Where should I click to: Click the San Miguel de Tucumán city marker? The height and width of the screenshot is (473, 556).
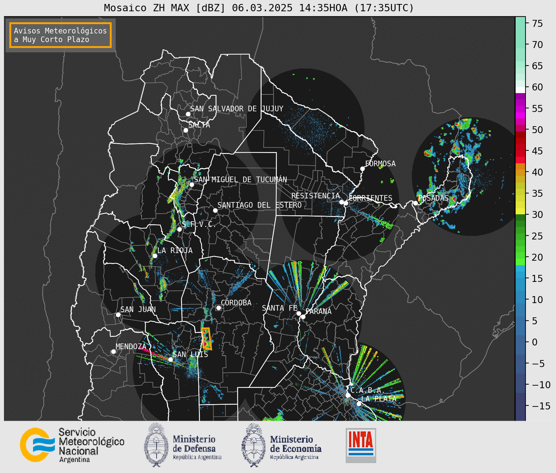(x=191, y=184)
